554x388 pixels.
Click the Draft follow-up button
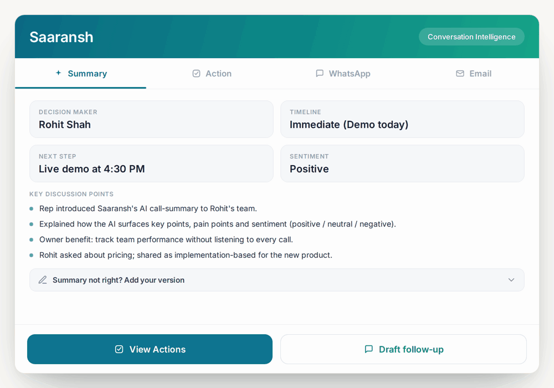click(x=403, y=349)
